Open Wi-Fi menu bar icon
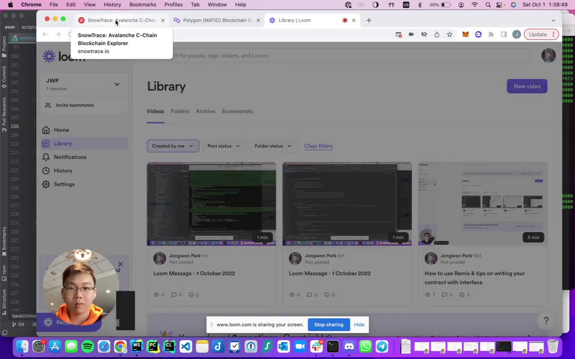Image resolution: width=575 pixels, height=359 pixels. 475,4
